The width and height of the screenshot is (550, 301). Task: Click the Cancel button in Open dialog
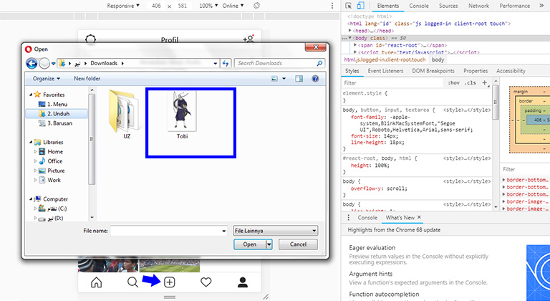(297, 244)
